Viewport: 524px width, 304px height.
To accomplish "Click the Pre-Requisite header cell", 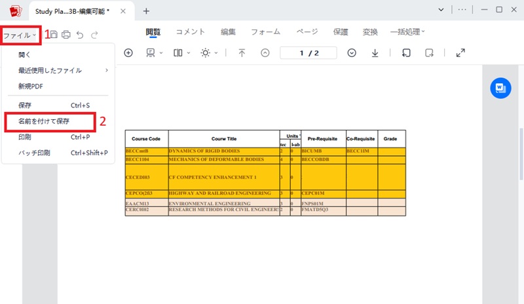I will tap(323, 139).
